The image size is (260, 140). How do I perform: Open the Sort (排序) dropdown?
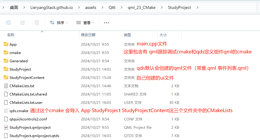[59, 23]
